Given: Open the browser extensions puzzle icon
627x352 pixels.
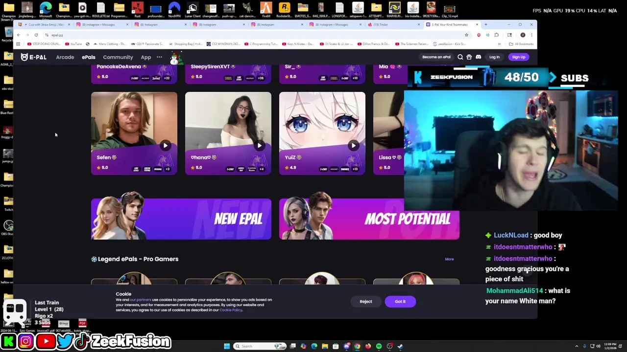Looking at the screenshot, I should tap(497, 35).
